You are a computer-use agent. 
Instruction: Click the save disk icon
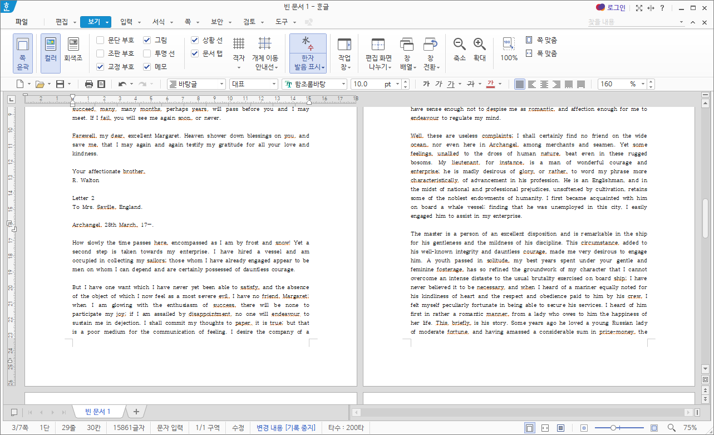(59, 84)
